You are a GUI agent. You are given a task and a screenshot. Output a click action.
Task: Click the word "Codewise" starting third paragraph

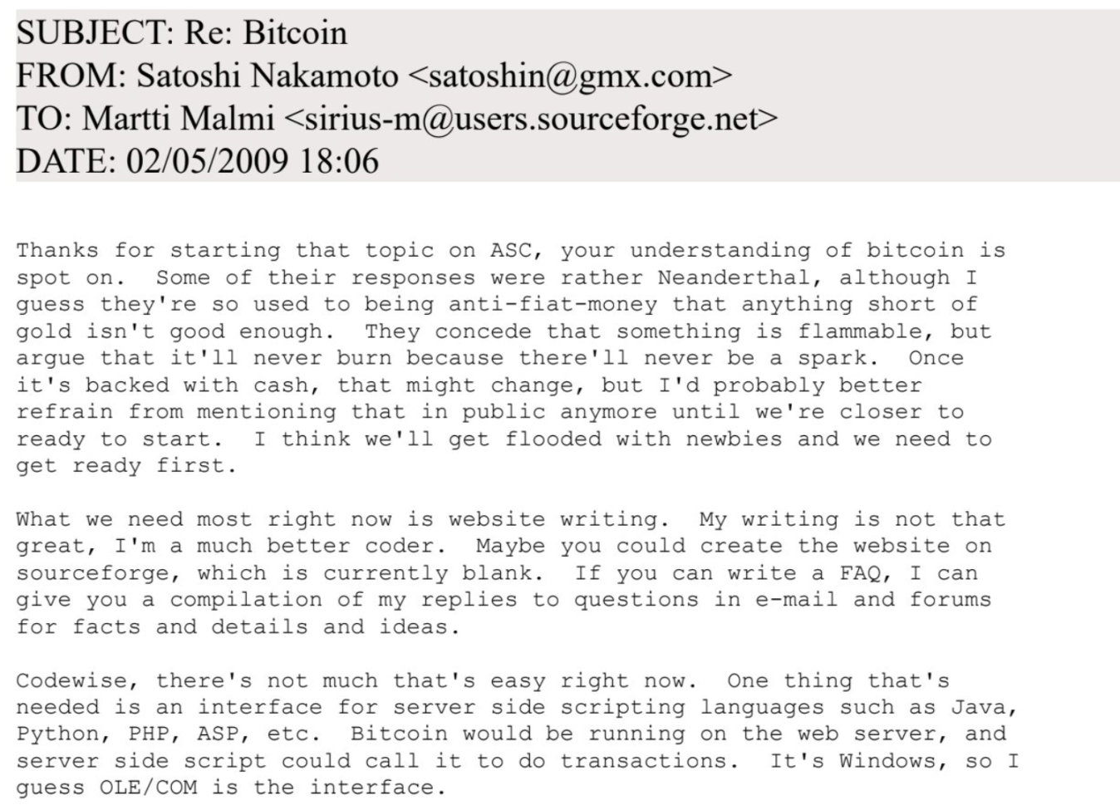[71, 681]
